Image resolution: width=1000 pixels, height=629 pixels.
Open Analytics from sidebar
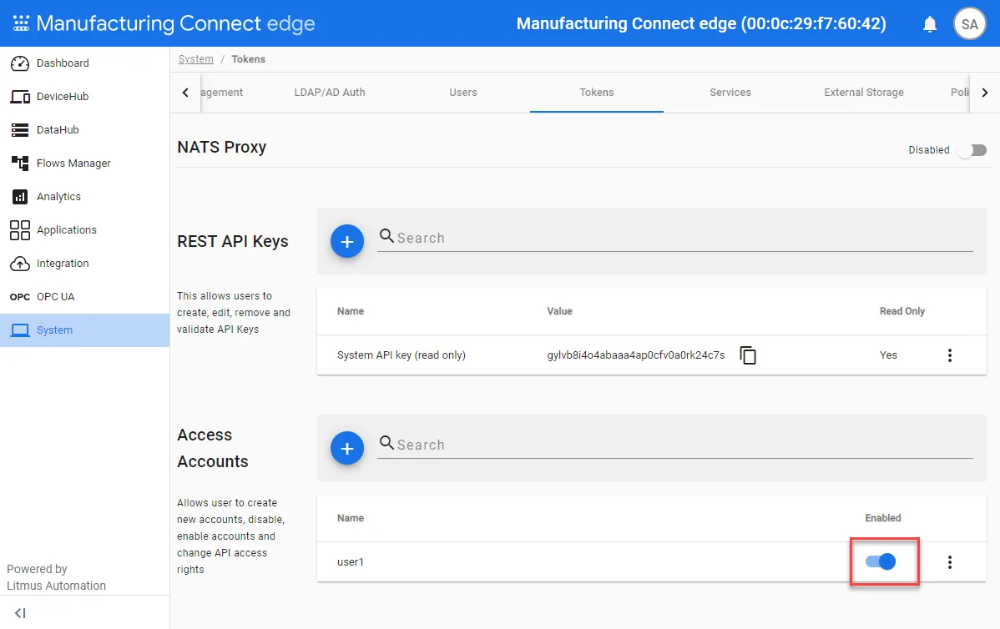[x=85, y=196]
